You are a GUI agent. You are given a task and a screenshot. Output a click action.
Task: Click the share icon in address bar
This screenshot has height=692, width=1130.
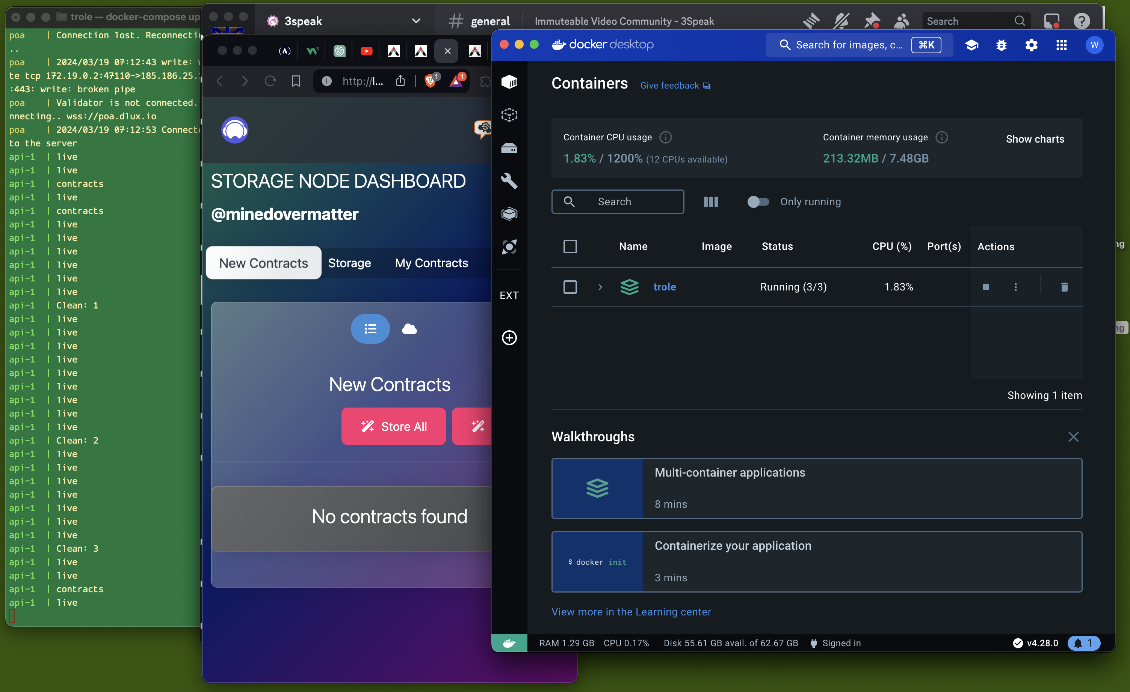400,81
